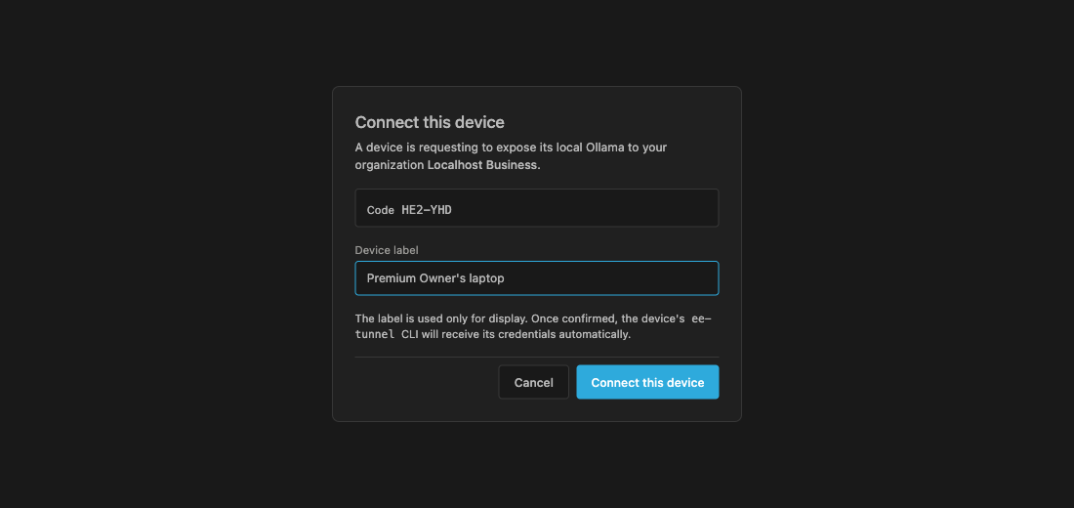The width and height of the screenshot is (1074, 508).
Task: Select the HE2-YHD code value
Action: click(x=427, y=210)
